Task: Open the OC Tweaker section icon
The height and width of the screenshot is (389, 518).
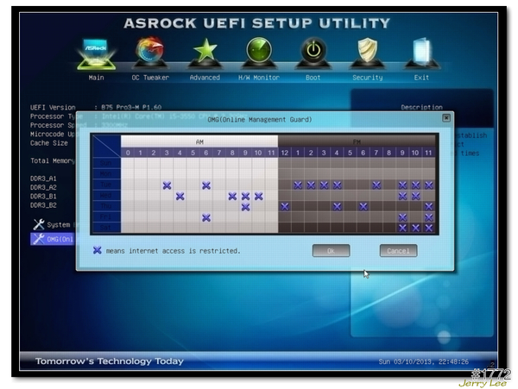Action: tap(150, 53)
